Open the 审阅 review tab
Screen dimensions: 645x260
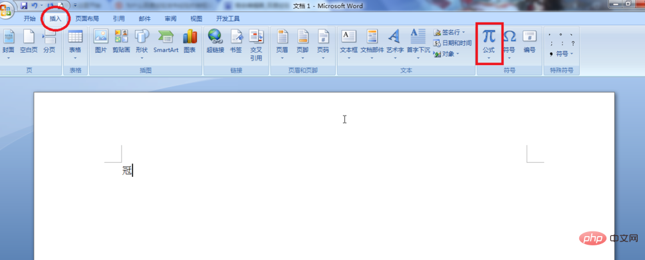point(171,19)
